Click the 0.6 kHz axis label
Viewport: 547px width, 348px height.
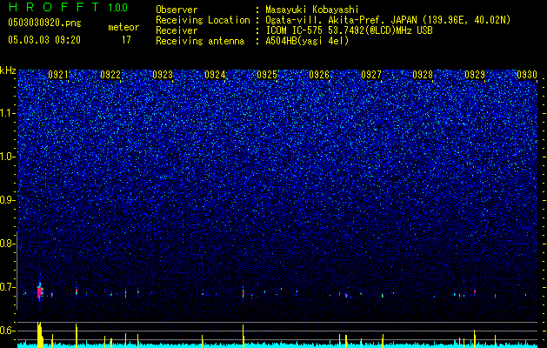point(8,331)
